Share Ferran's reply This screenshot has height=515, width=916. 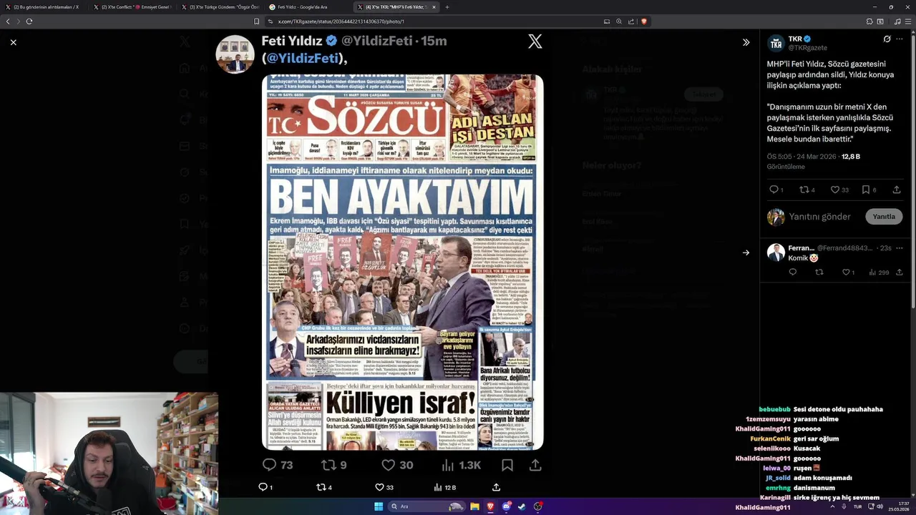pos(900,272)
